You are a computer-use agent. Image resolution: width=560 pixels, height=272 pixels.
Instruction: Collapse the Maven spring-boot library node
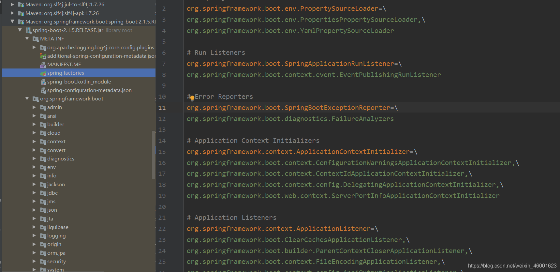point(12,22)
